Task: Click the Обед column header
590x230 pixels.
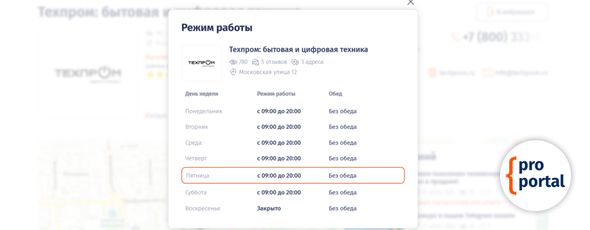Action: pyautogui.click(x=335, y=94)
